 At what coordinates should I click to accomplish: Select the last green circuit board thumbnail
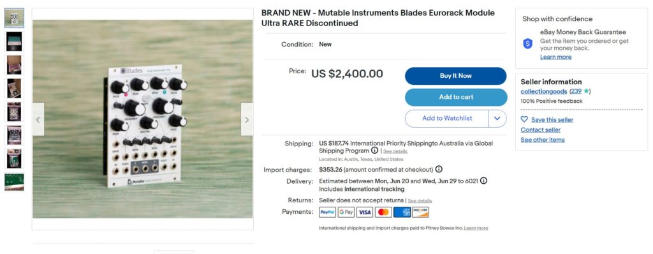pos(14,183)
